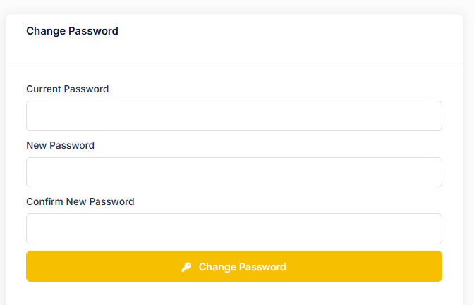Place cursor in the middle password box
474x305 pixels.
[x=233, y=172]
